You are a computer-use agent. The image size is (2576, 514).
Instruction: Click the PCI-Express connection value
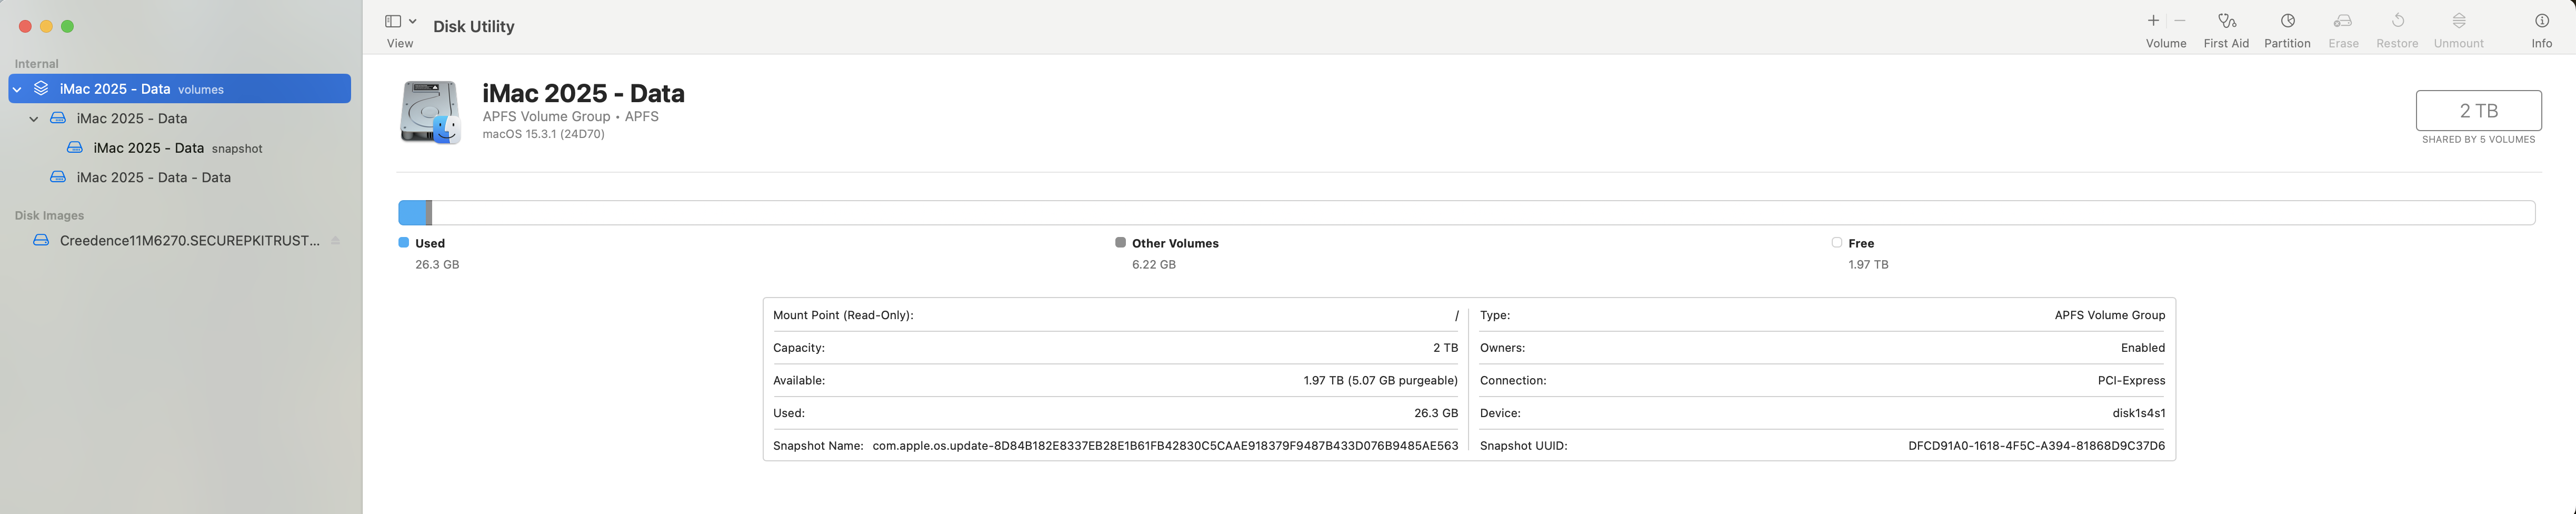click(x=2131, y=381)
